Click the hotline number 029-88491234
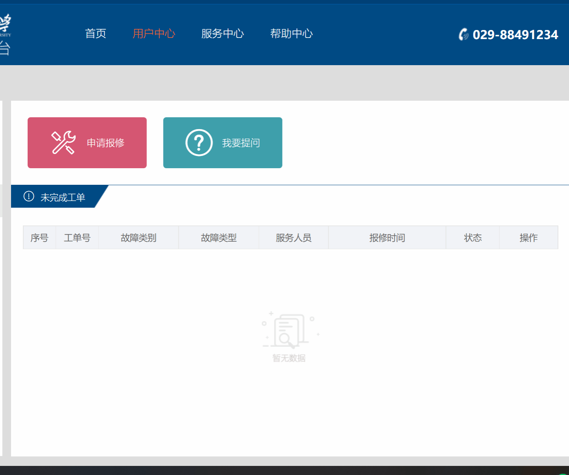Screen dimensions: 569x475 [515, 35]
